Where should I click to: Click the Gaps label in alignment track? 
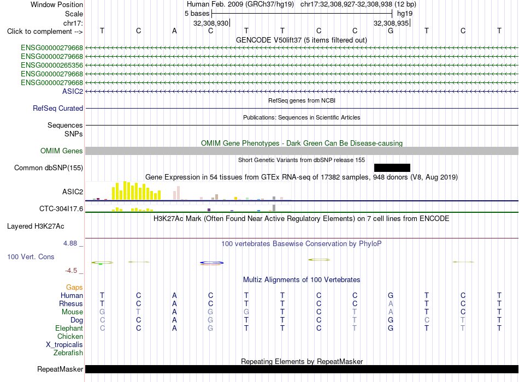(x=74, y=287)
